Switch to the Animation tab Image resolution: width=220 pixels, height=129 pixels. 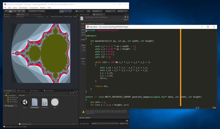tap(49, 91)
